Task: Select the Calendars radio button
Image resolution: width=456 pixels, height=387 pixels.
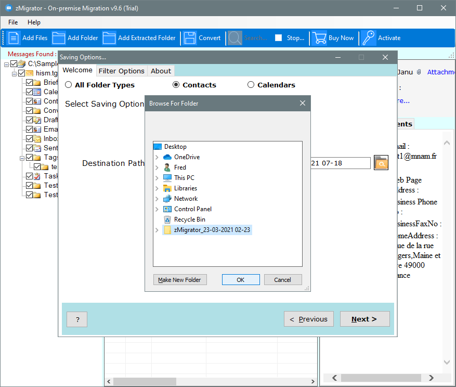Action: pos(251,85)
